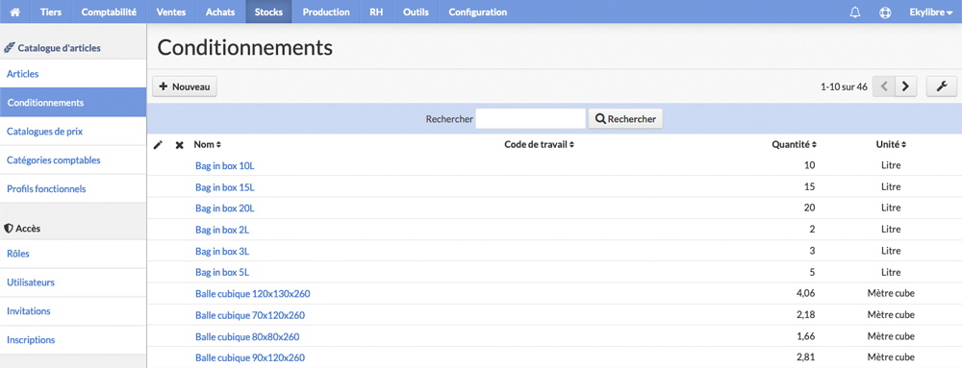Open Utilisateurs in the sidebar
962x368 pixels.
(73, 282)
